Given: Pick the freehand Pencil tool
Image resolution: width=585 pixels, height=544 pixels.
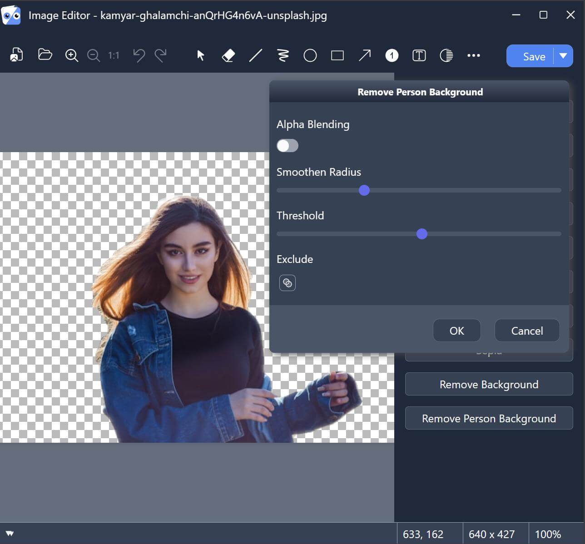Looking at the screenshot, I should click(x=283, y=55).
